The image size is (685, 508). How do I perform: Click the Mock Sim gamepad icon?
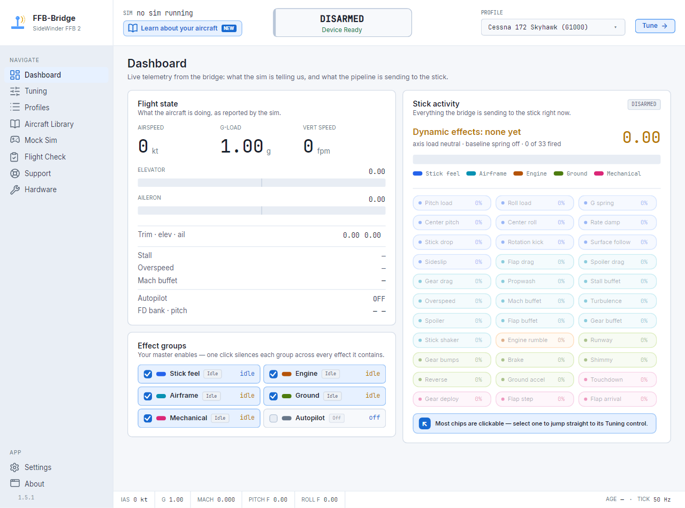click(15, 140)
